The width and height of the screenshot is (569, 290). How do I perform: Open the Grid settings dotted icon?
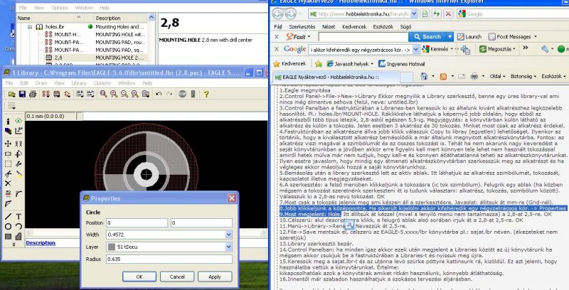tap(12, 106)
